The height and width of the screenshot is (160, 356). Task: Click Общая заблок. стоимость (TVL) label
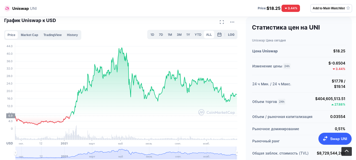pos(280,153)
